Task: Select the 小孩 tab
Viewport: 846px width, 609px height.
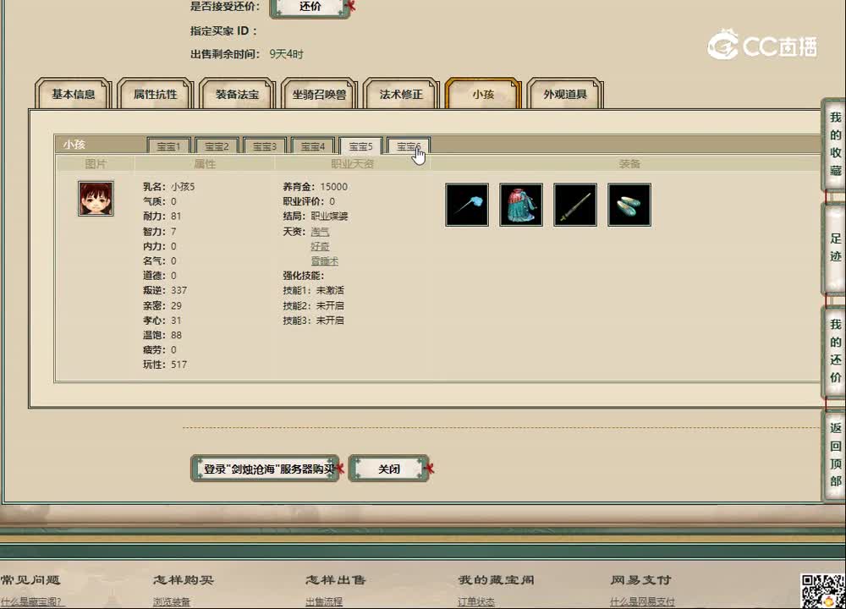Action: point(483,94)
